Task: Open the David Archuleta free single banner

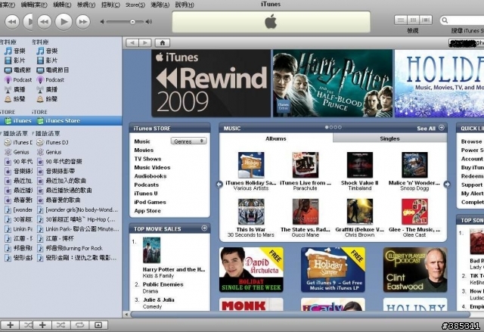Action: click(251, 269)
